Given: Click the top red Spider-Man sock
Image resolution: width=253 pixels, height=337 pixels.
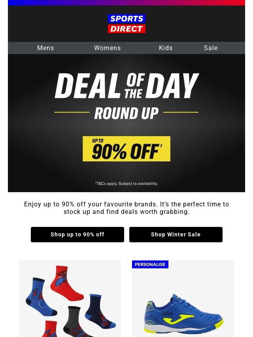Looking at the screenshot, I should [x=66, y=282].
